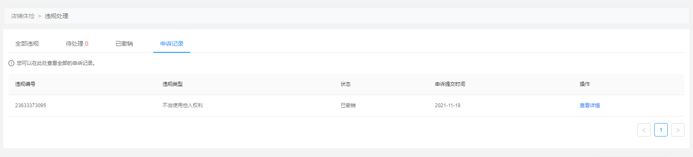Select the 已撤销 tab
693x157 pixels.
[x=124, y=44]
